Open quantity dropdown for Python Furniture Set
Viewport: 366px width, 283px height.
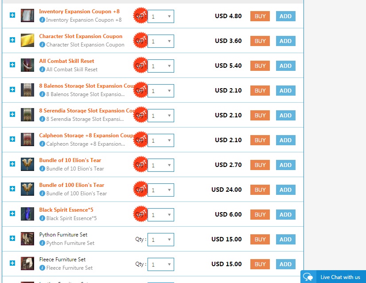tap(161, 240)
